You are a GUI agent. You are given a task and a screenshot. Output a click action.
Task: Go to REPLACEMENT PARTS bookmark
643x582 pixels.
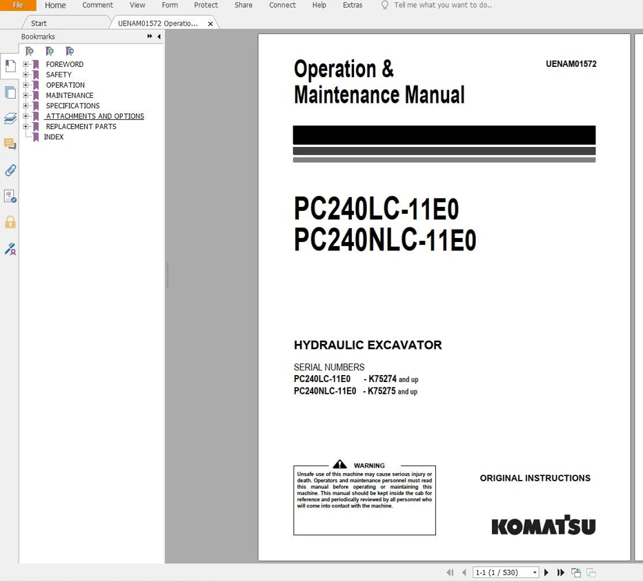tap(81, 126)
